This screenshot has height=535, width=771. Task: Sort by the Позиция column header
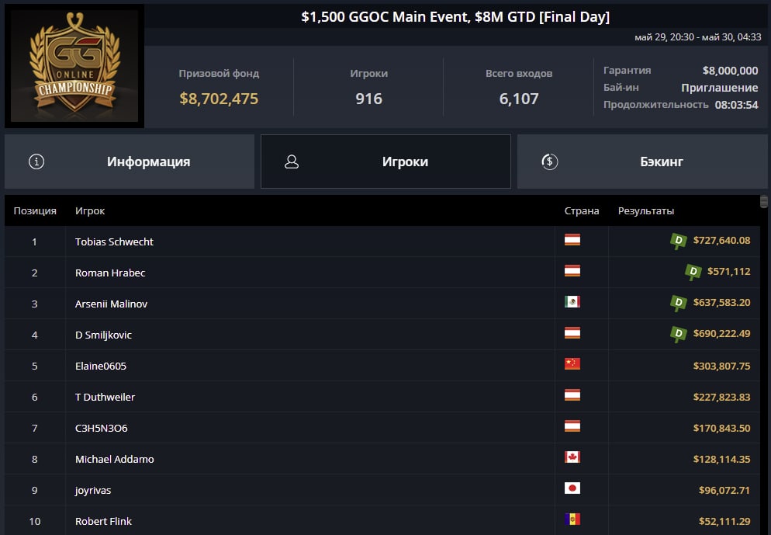coord(35,210)
